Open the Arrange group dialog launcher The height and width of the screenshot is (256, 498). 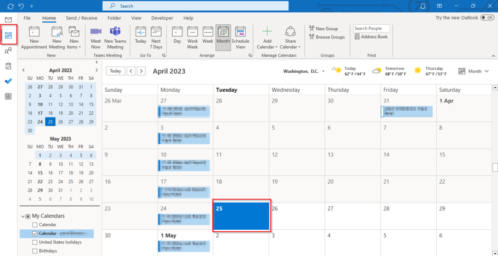pos(250,55)
